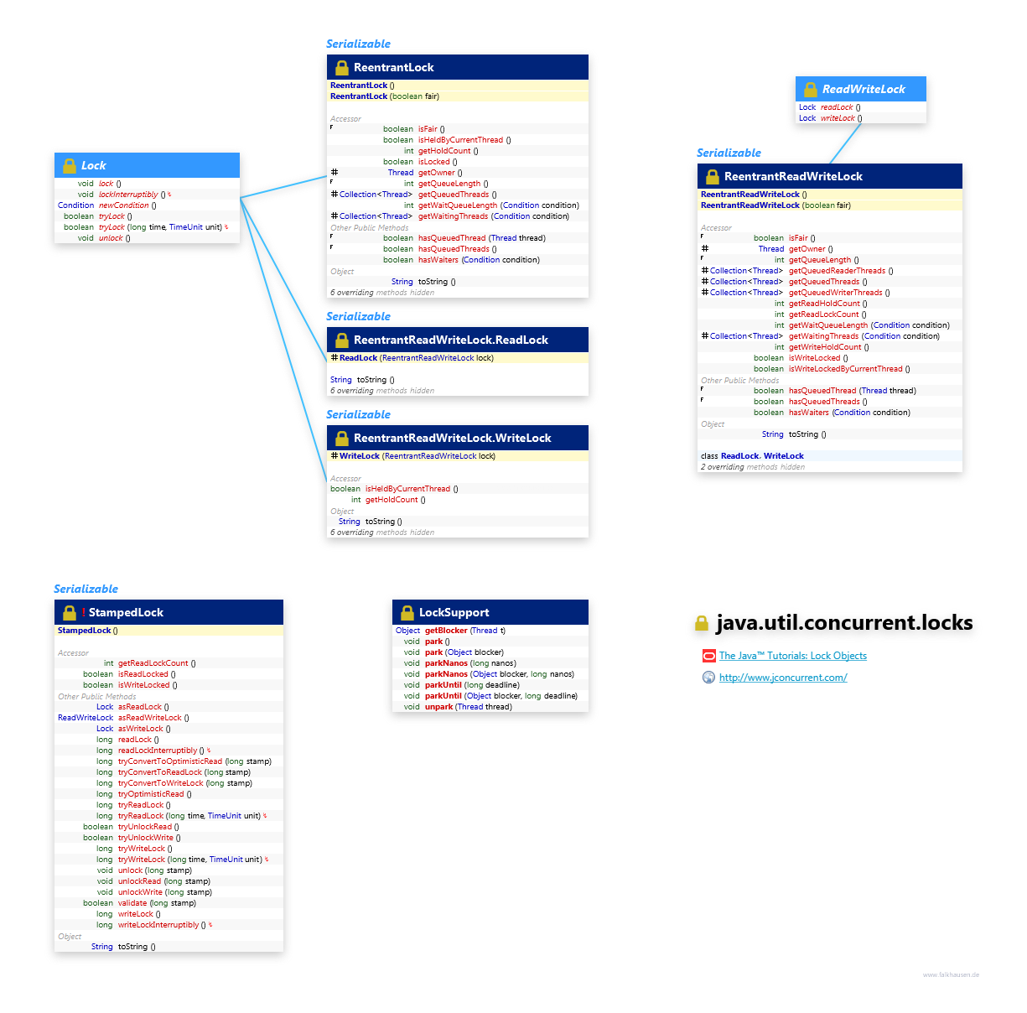The width and height of the screenshot is (1027, 1013).
Task: Click the lock icon on the Lock interface header
Action: (x=70, y=165)
